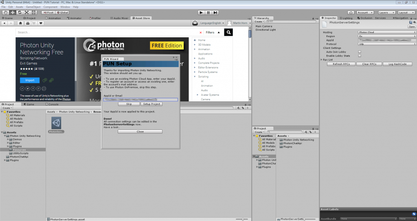Open the cloud services icon
The width and height of the screenshot is (417, 221).
(351, 13)
